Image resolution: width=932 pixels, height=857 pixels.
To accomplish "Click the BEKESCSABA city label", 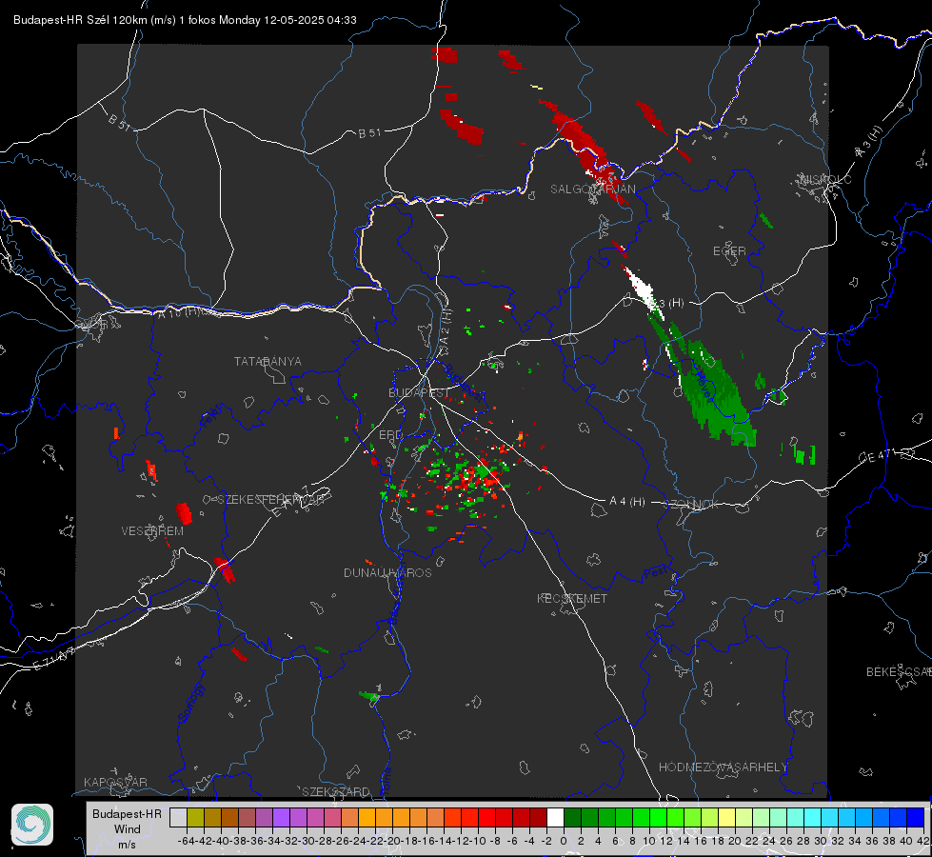I will [x=899, y=671].
